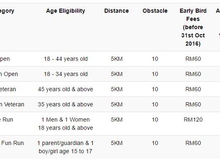Image resolution: width=220 pixels, height=161 pixels.
Task: Click the obstacle count in the Fun Run row
Action: 155,143
